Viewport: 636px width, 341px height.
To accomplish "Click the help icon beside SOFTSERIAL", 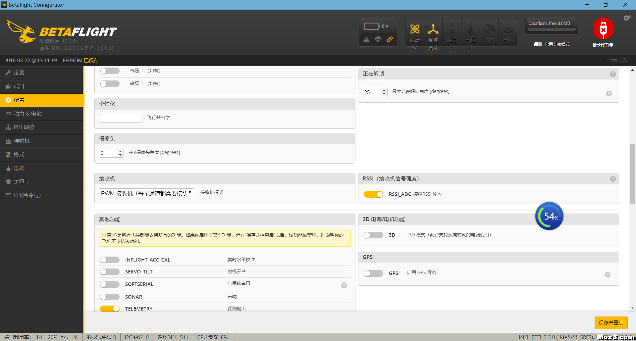I will pyautogui.click(x=344, y=285).
